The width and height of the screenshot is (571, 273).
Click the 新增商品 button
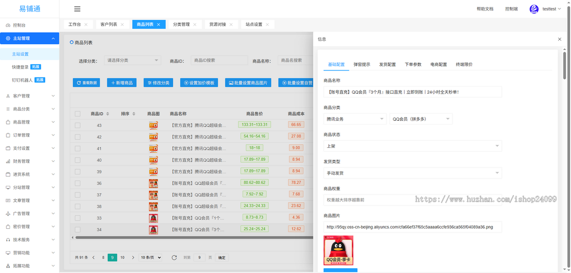click(122, 83)
